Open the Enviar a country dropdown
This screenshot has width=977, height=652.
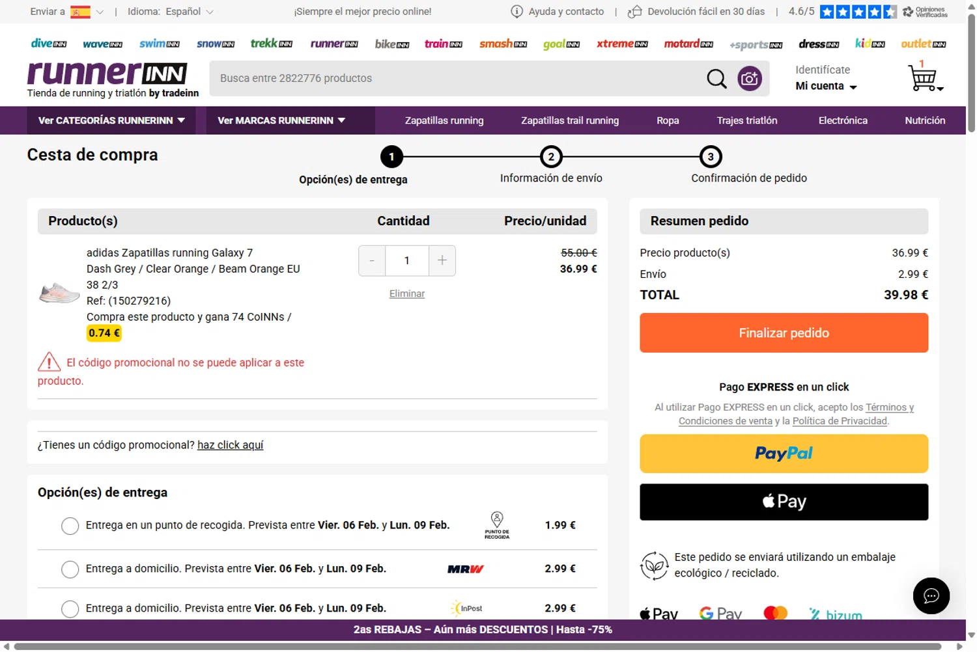67,12
